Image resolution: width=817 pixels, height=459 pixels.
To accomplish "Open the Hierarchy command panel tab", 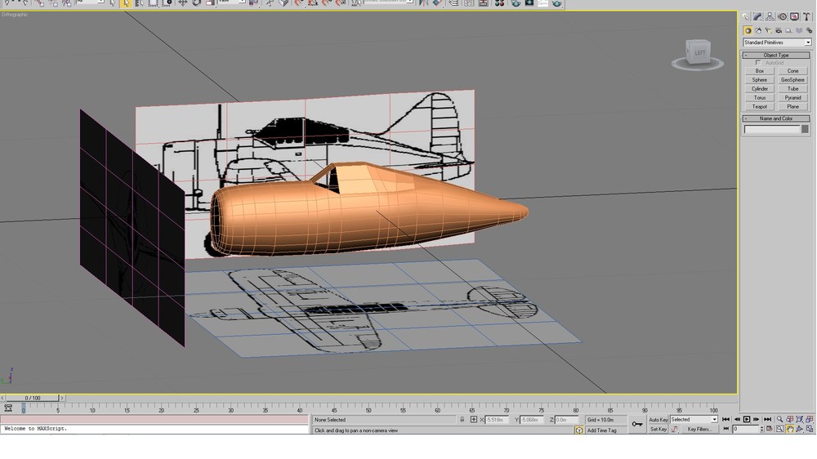I will click(770, 16).
